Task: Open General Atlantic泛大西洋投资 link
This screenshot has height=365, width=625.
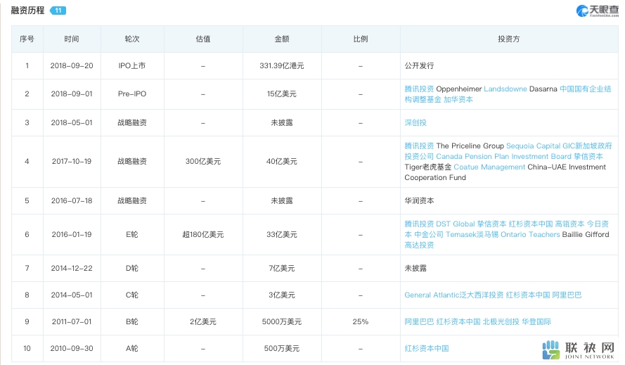Action: click(453, 295)
